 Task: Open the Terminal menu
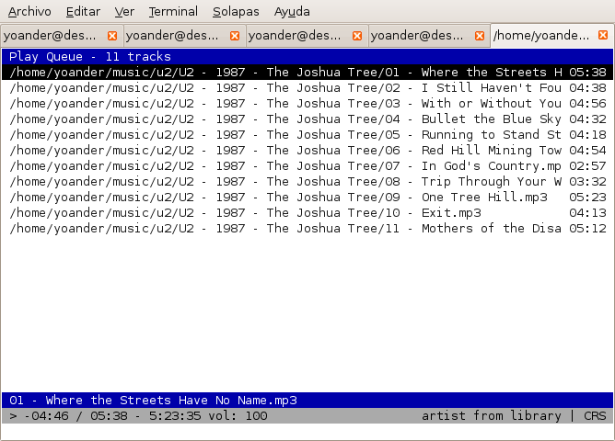click(173, 11)
